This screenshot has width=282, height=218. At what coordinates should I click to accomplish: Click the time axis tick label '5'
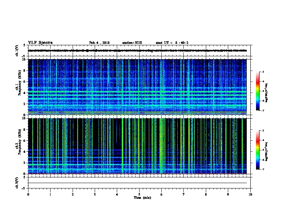tap(139, 194)
